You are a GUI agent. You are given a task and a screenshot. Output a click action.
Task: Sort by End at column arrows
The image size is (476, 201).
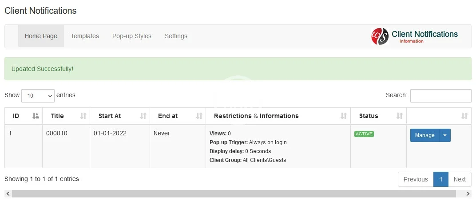(x=199, y=116)
